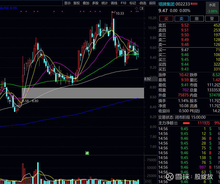Click the small purple window icon near top-right of chart
Viewport: 220px width, 184px height.
141,9
